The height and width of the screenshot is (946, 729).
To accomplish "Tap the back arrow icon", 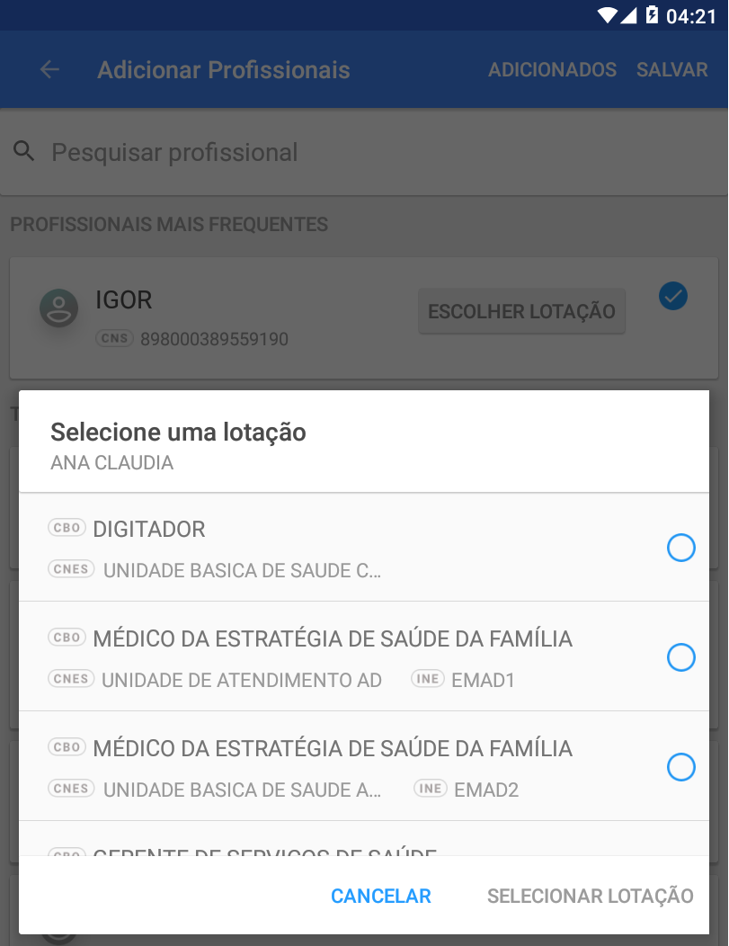I will point(49,70).
